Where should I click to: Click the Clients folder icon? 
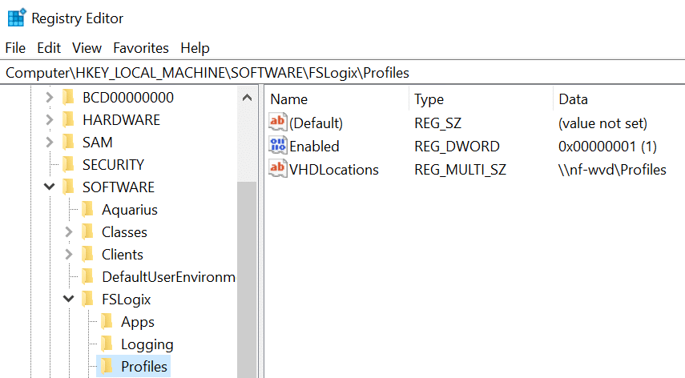[x=87, y=255]
